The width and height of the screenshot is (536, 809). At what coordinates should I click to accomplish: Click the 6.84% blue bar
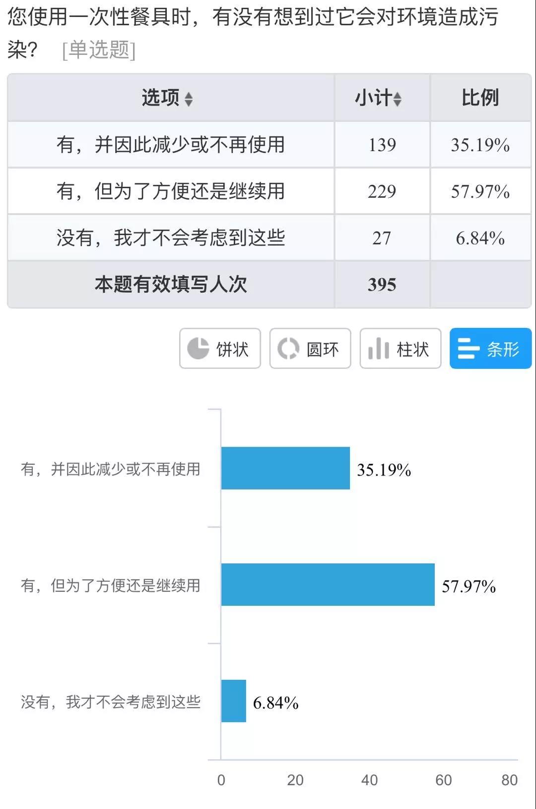233,701
